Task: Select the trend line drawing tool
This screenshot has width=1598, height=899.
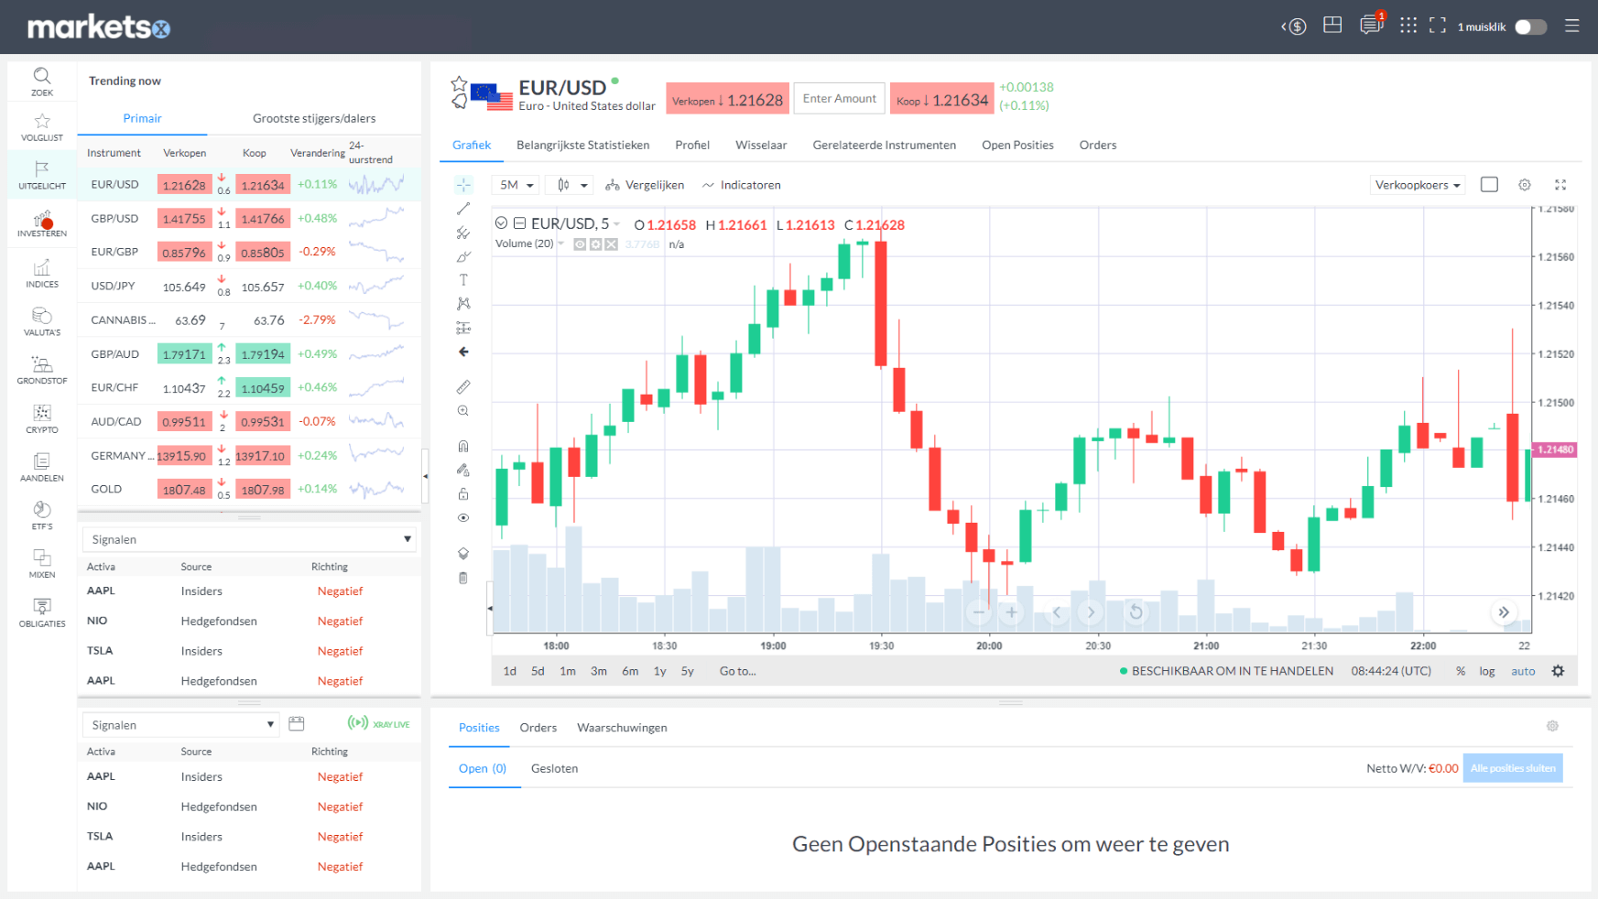Action: pos(463,208)
